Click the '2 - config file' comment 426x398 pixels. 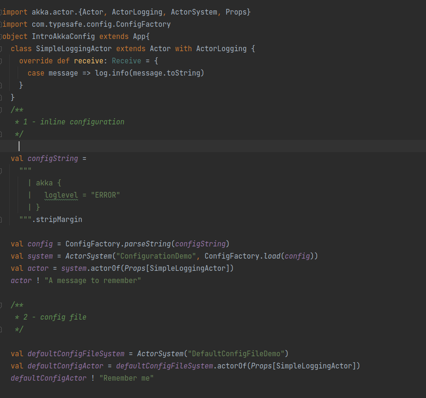pyautogui.click(x=55, y=317)
